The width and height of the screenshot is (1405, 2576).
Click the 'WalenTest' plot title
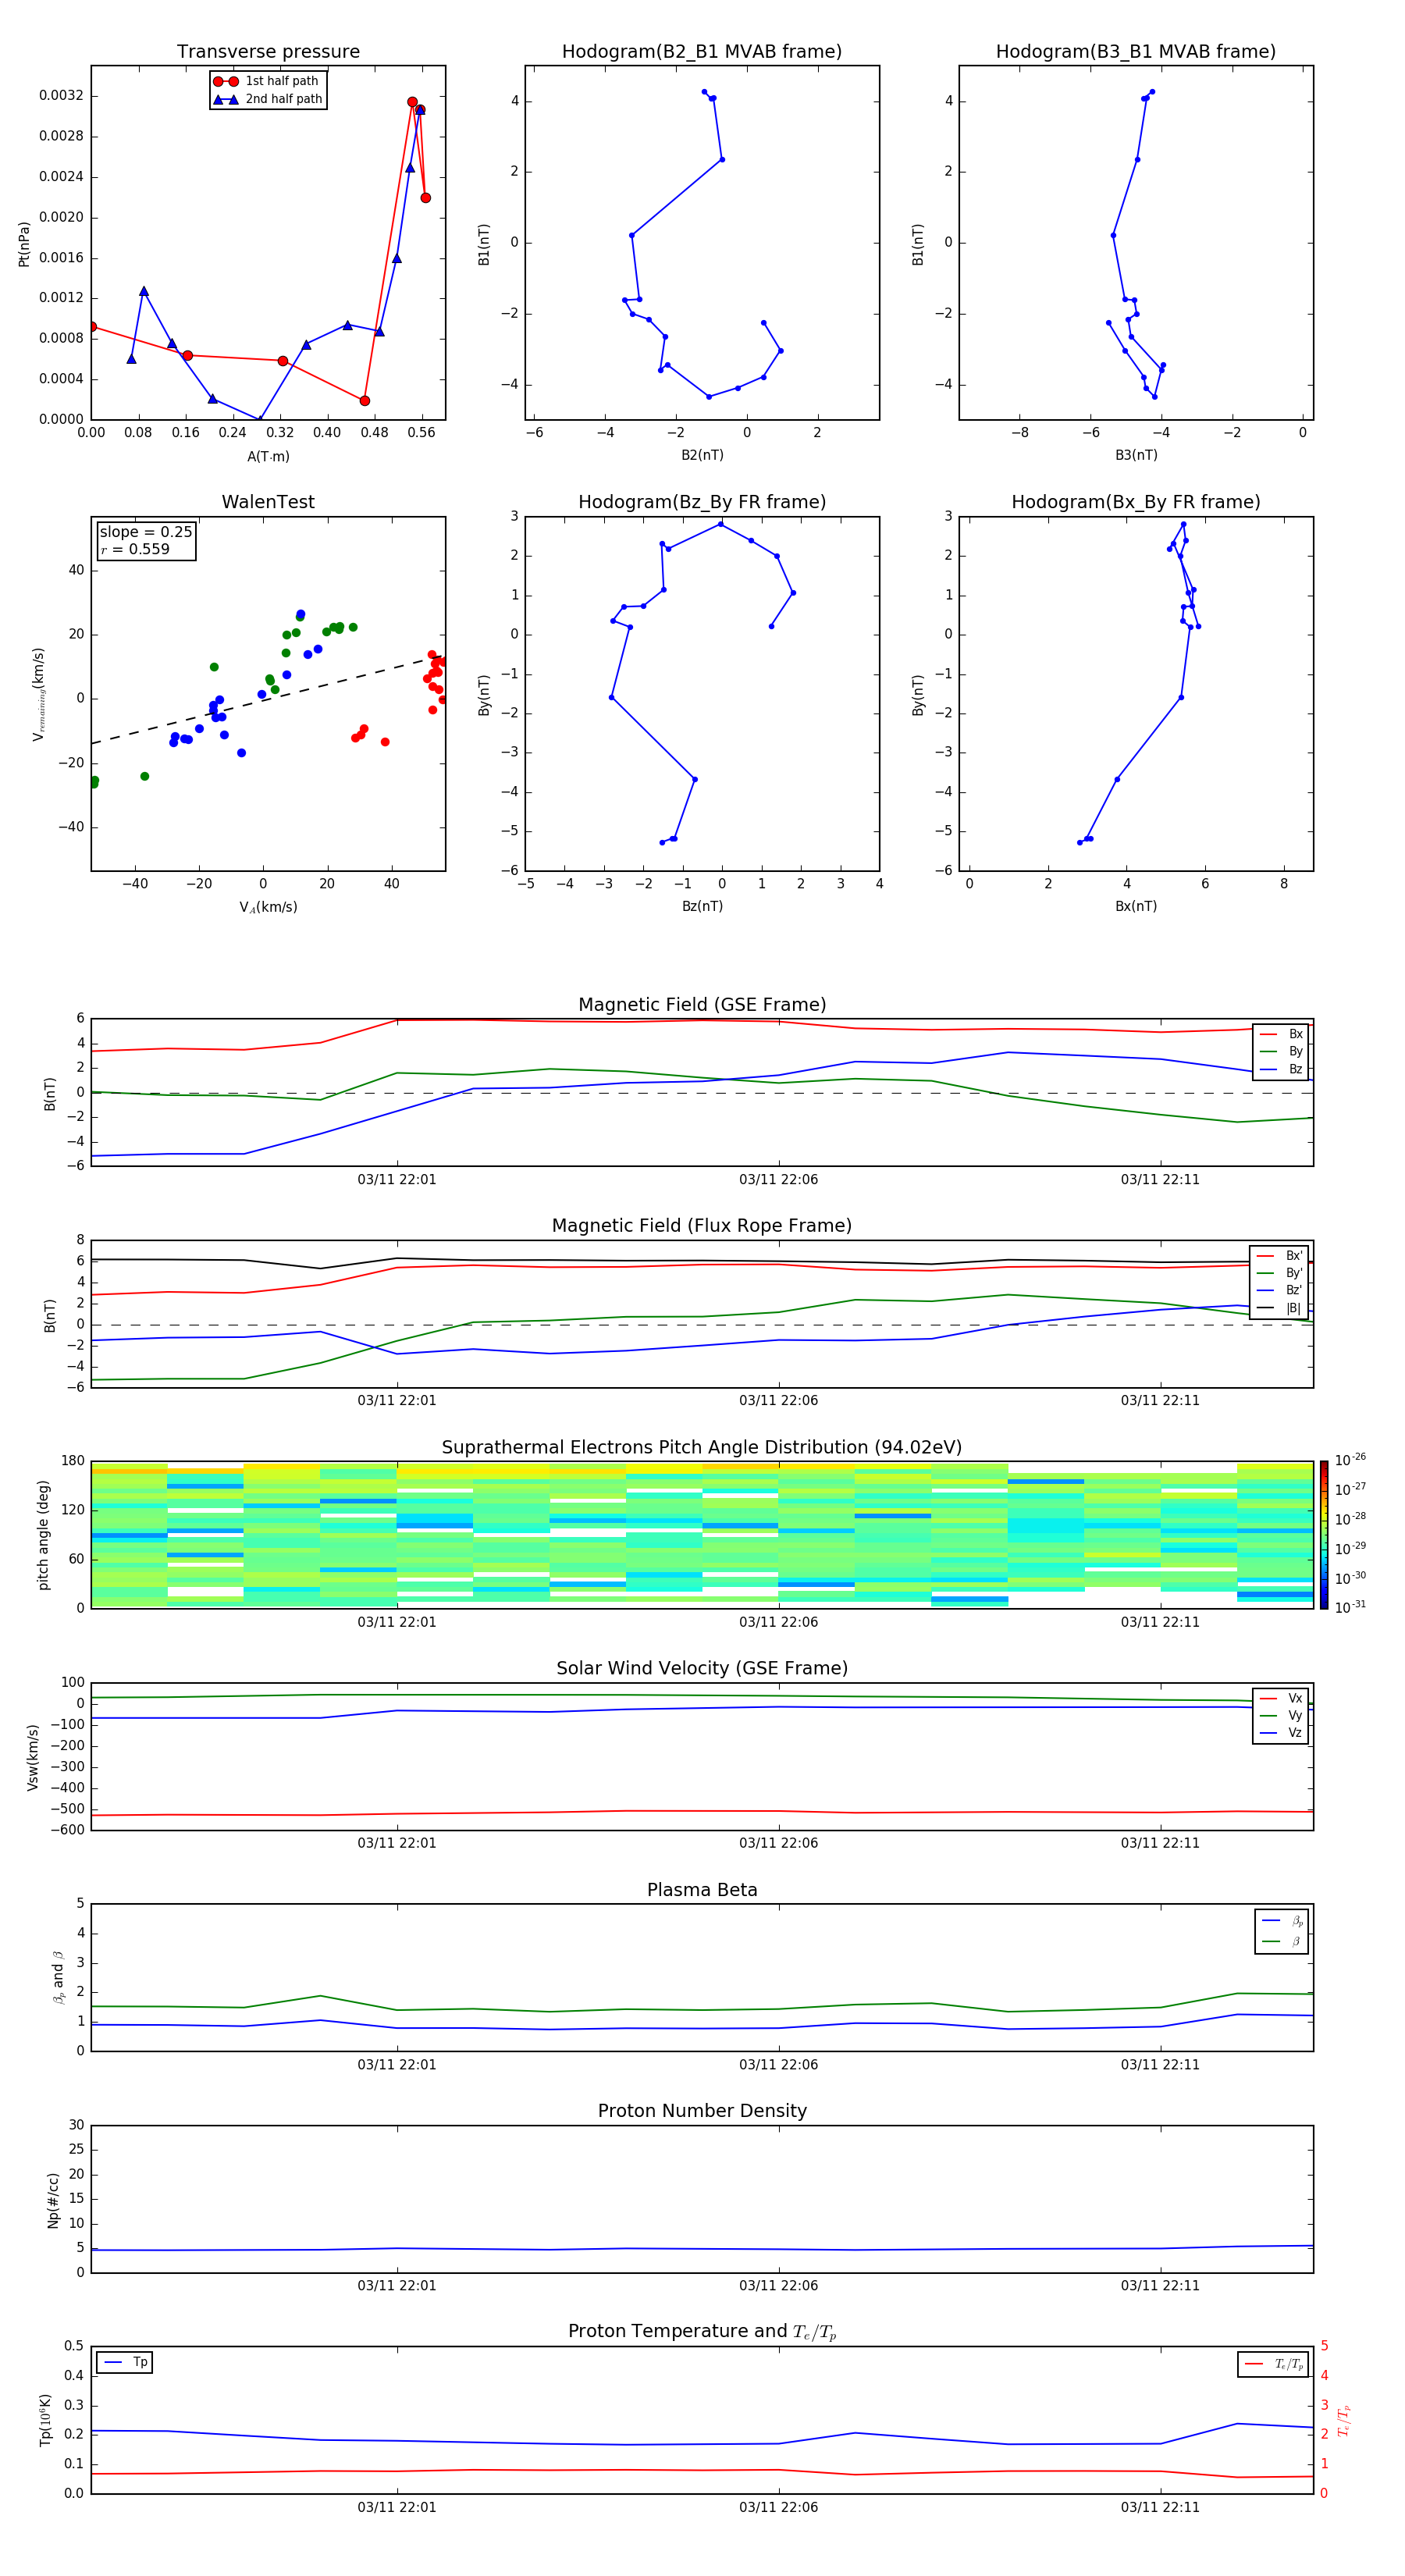coord(268,502)
